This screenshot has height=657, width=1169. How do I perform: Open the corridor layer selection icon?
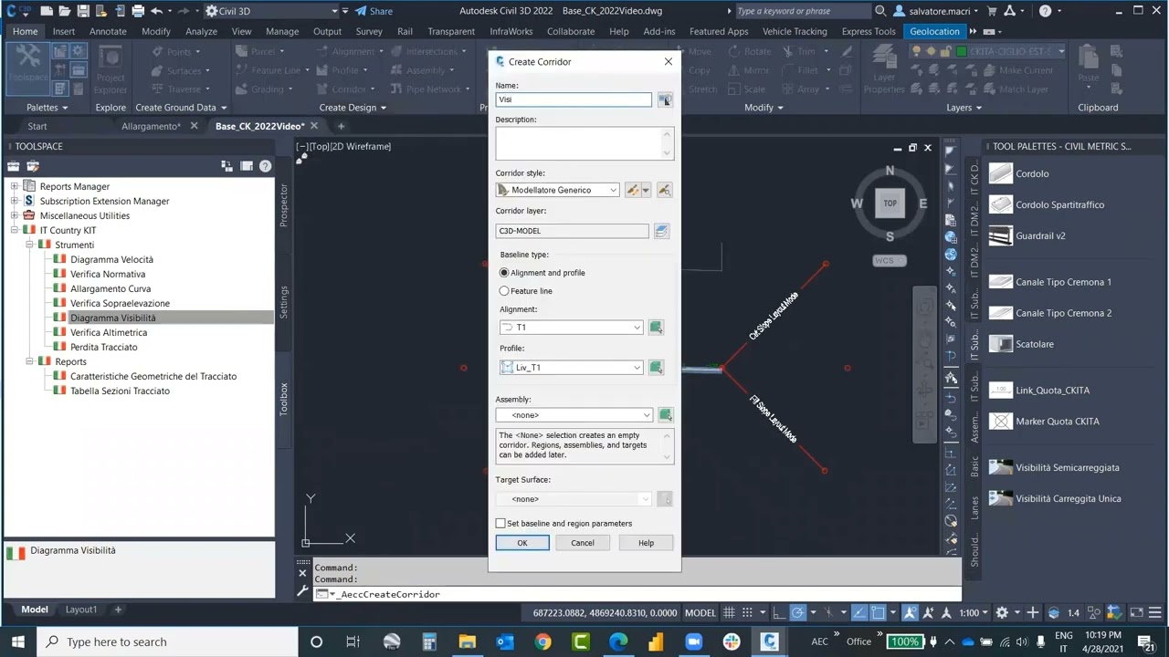[661, 231]
